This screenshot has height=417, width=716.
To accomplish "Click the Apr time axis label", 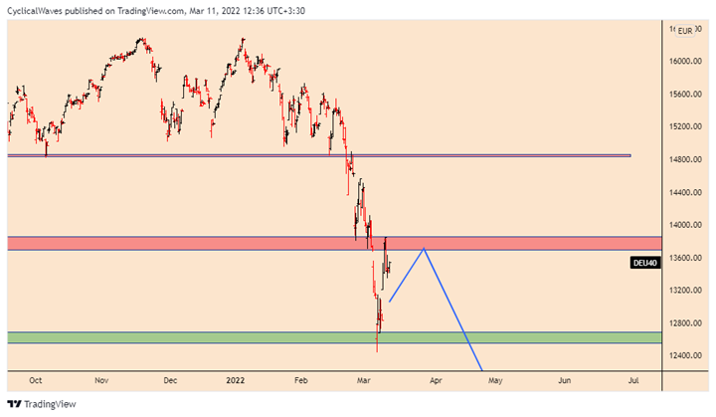I will click(436, 380).
